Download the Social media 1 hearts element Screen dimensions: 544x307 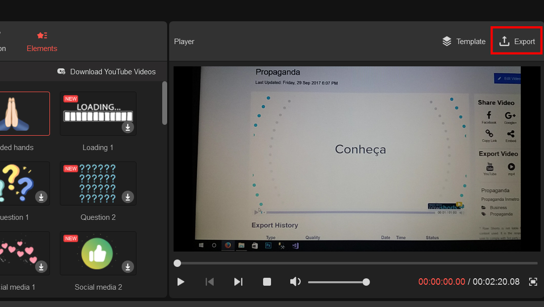[x=41, y=267]
